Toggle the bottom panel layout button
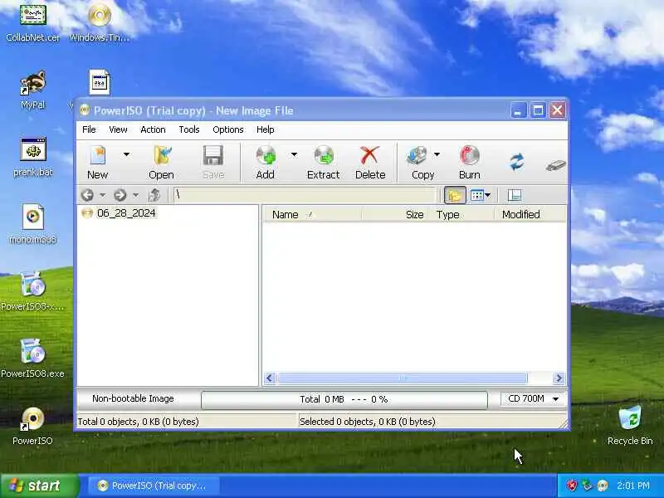The width and height of the screenshot is (664, 498). pos(515,195)
